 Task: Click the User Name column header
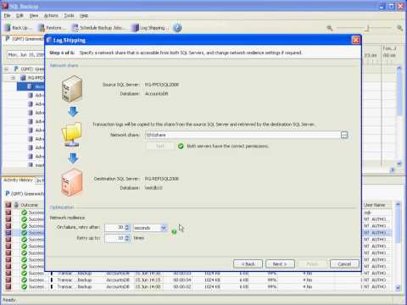[x=374, y=205]
